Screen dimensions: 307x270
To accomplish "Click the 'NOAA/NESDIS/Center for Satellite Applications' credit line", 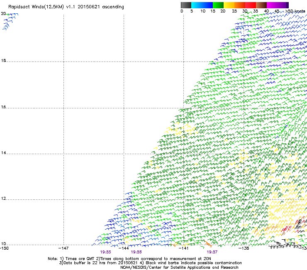I will click(179, 268).
